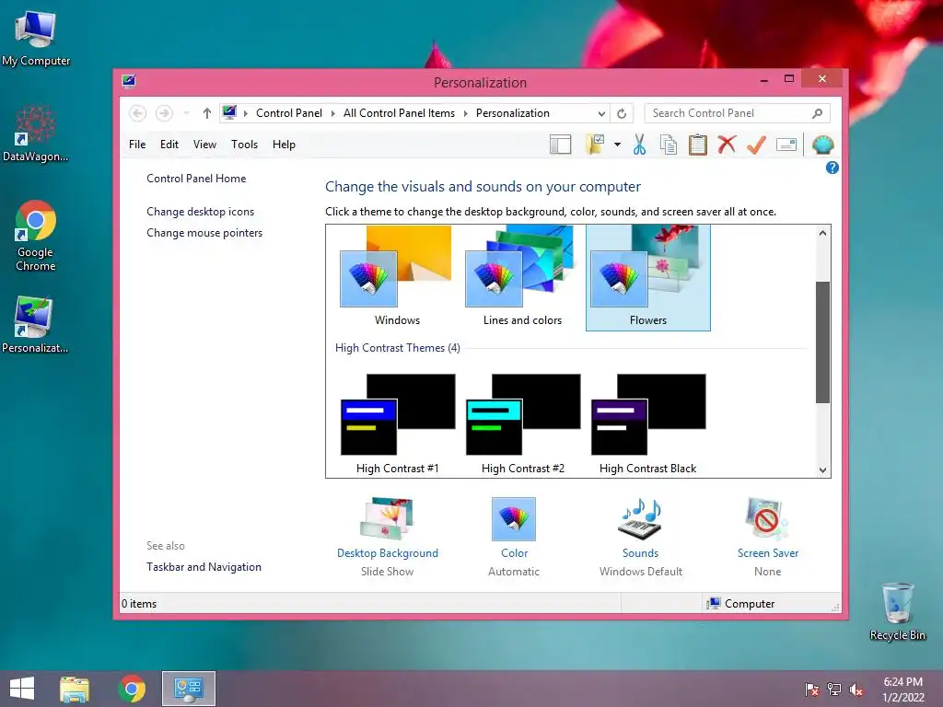Screen dimensions: 943x707
Task: Click the network tray icon
Action: pos(834,690)
